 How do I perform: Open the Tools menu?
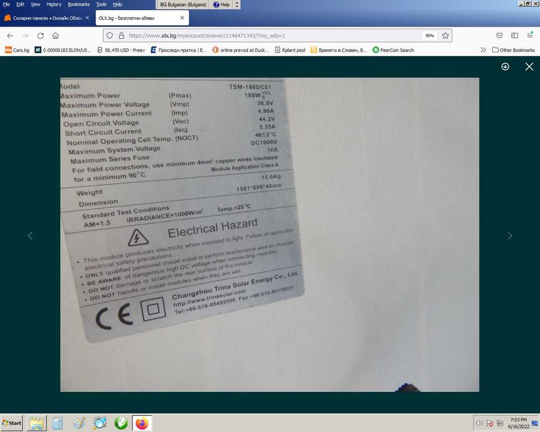pyautogui.click(x=101, y=4)
